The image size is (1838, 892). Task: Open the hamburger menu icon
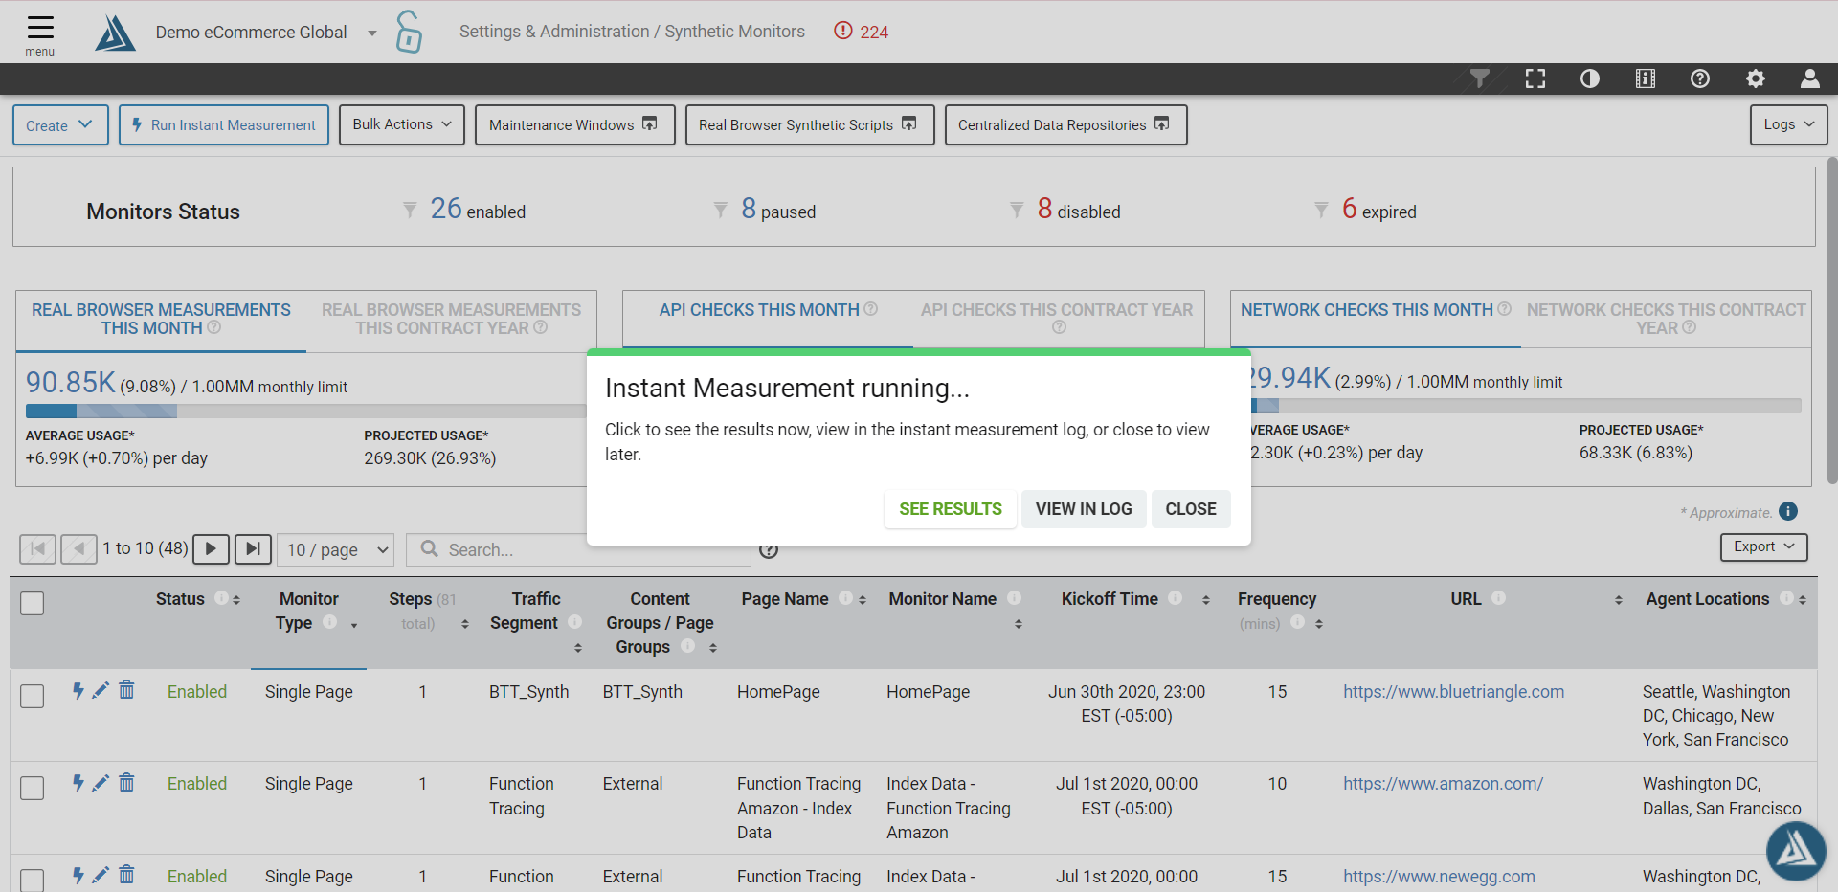[40, 27]
